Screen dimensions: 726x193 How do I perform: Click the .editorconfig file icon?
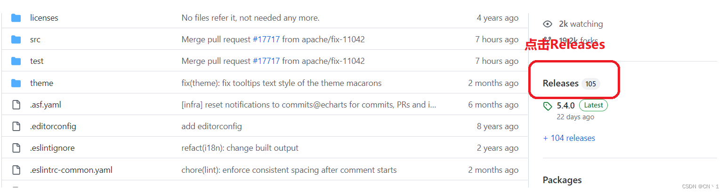[x=16, y=126]
